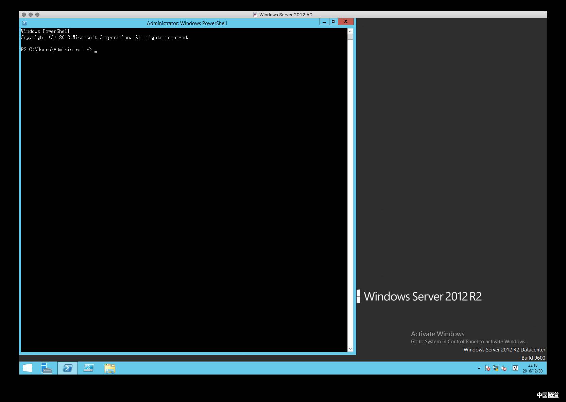
Task: Click the Windows Server 2012 AD document icon
Action: tap(255, 15)
